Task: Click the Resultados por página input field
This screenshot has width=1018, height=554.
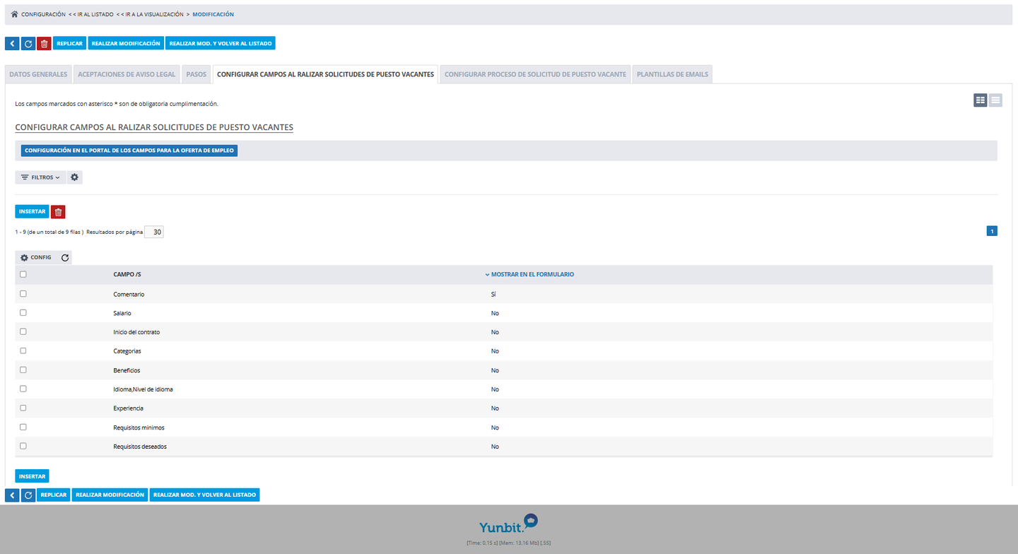Action: point(154,232)
